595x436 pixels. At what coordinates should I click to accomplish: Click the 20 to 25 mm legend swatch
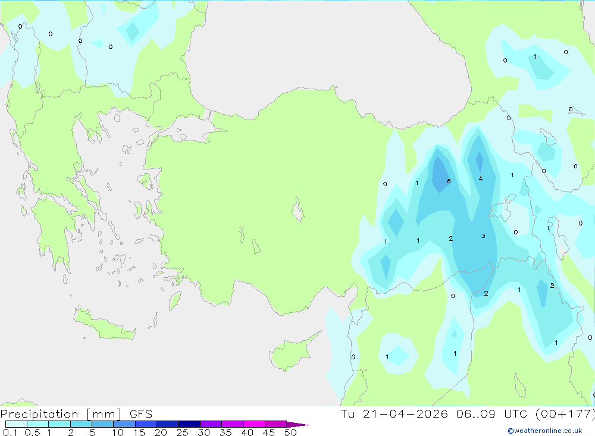point(167,424)
